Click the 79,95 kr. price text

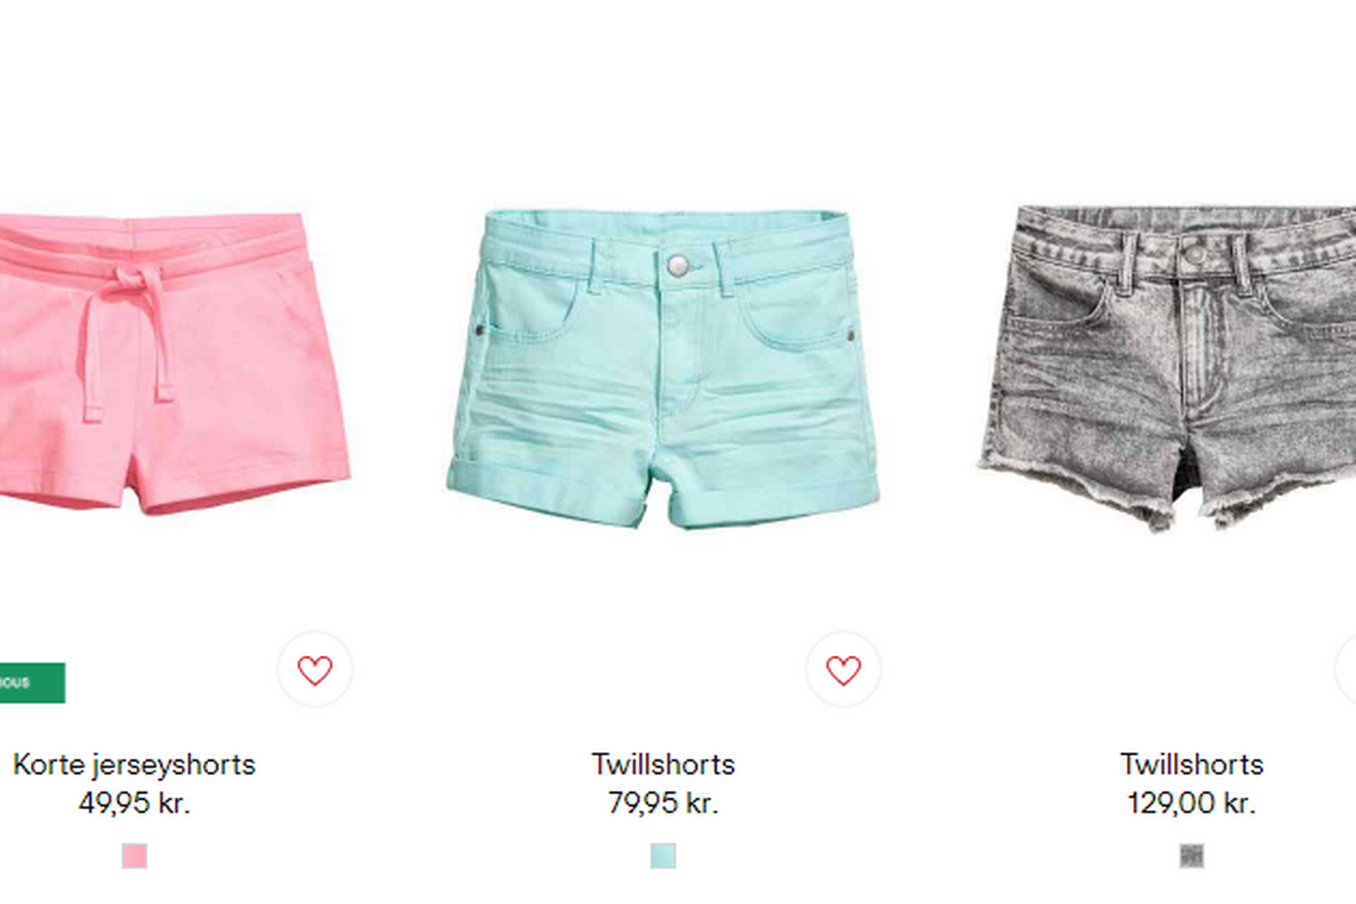pyautogui.click(x=663, y=803)
